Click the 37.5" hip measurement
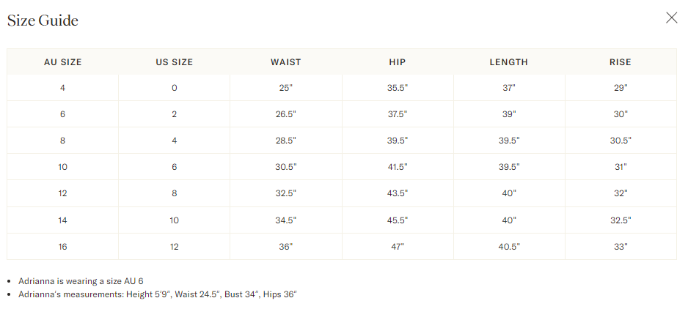 click(398, 114)
